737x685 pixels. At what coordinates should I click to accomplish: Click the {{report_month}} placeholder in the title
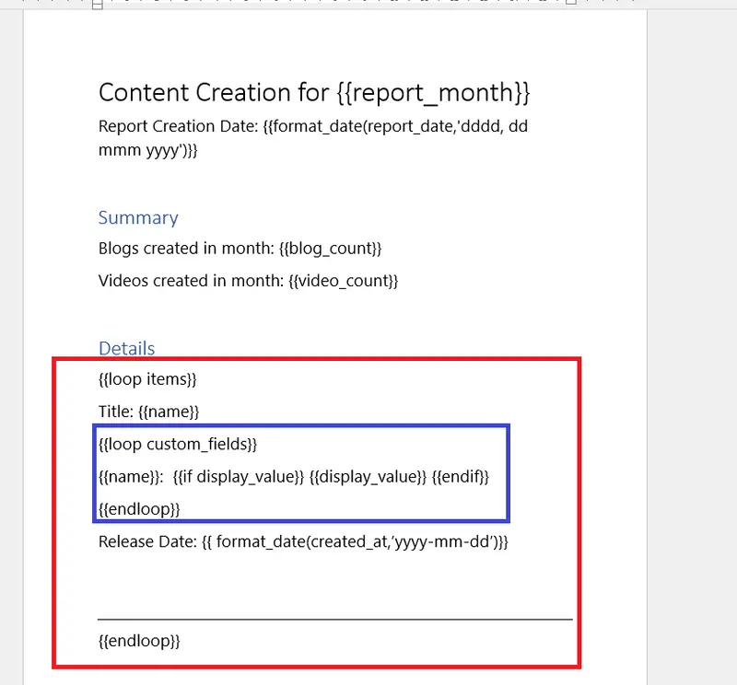point(433,93)
